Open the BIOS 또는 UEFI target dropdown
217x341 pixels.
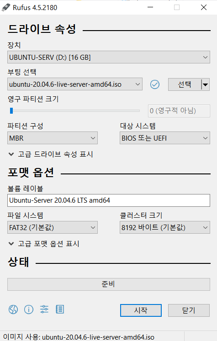point(165,138)
